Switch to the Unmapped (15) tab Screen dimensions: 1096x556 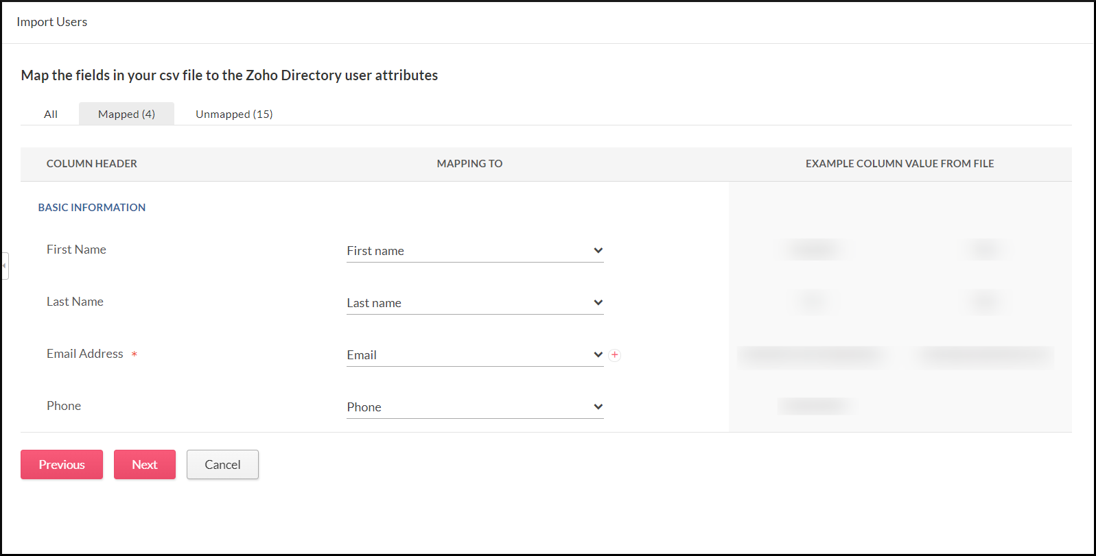[x=234, y=114]
